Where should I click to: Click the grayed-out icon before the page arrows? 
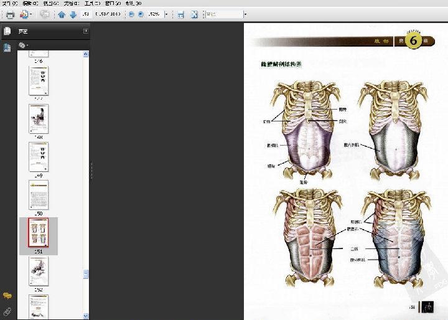pyautogui.click(x=45, y=14)
